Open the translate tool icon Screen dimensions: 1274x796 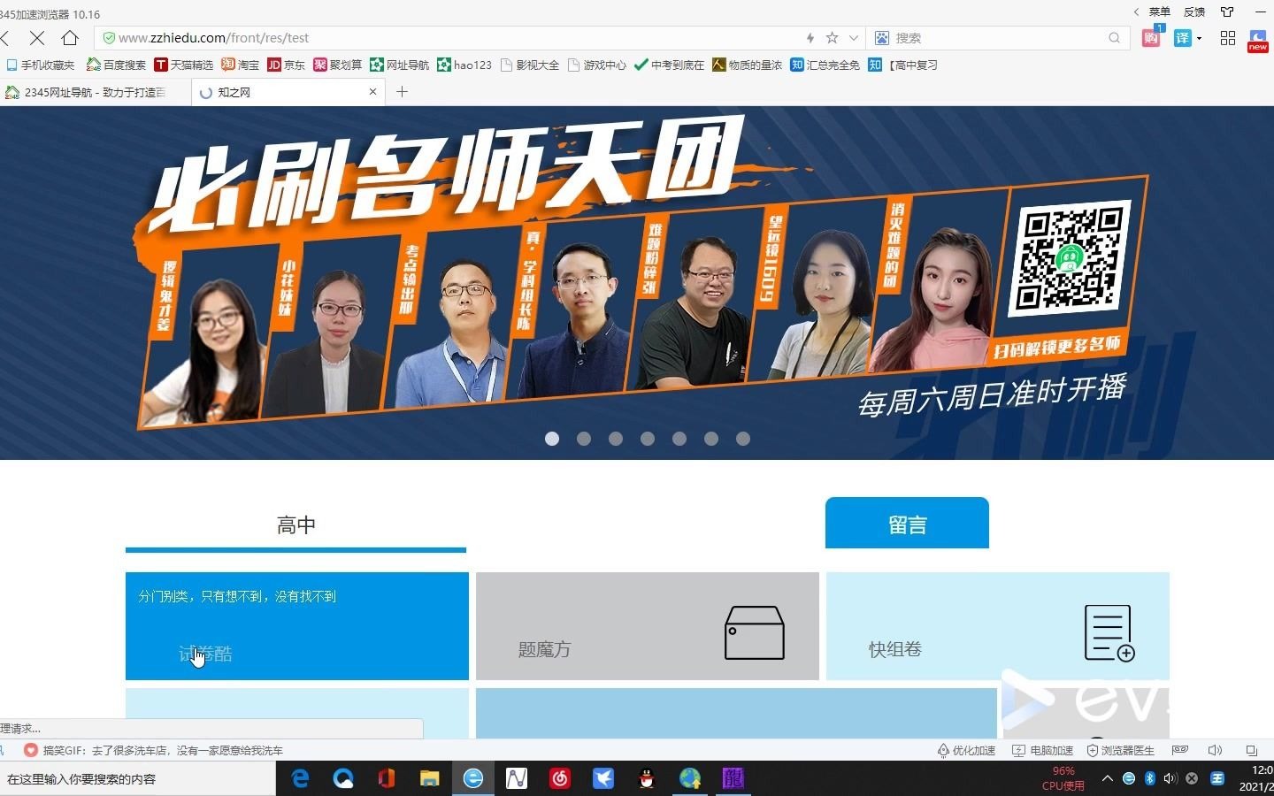(1182, 38)
